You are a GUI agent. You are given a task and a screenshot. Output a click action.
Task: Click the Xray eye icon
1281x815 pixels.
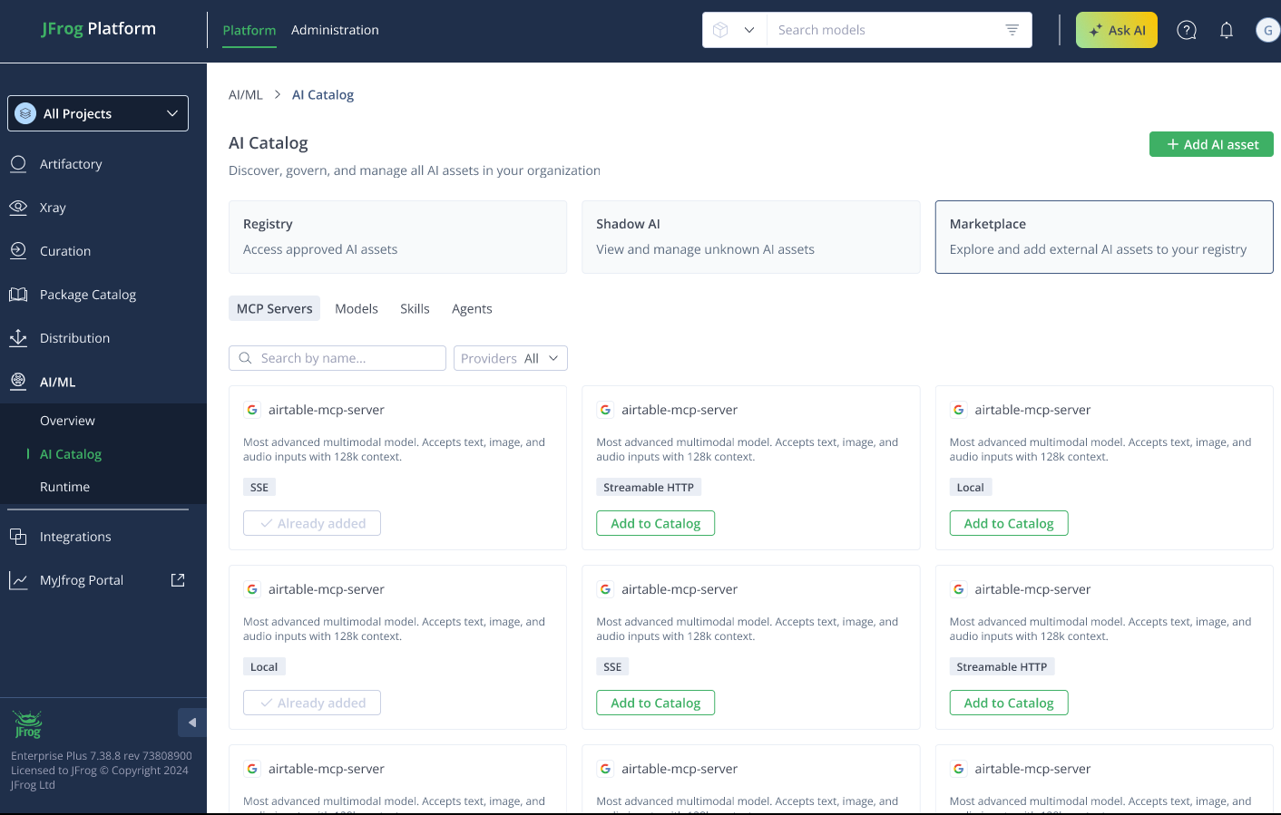pos(18,208)
